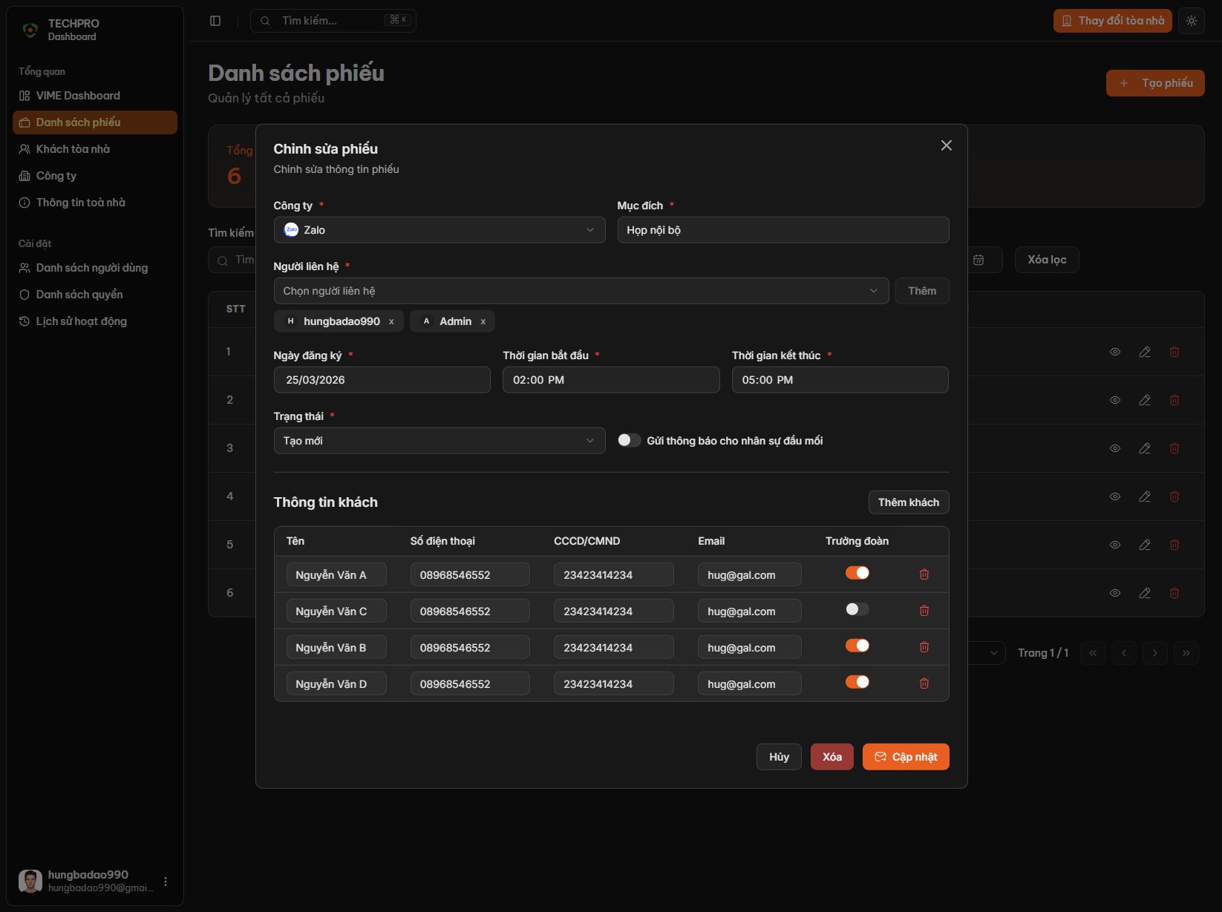Click the sidebar collapse icon next to search
The height and width of the screenshot is (912, 1222).
215,21
